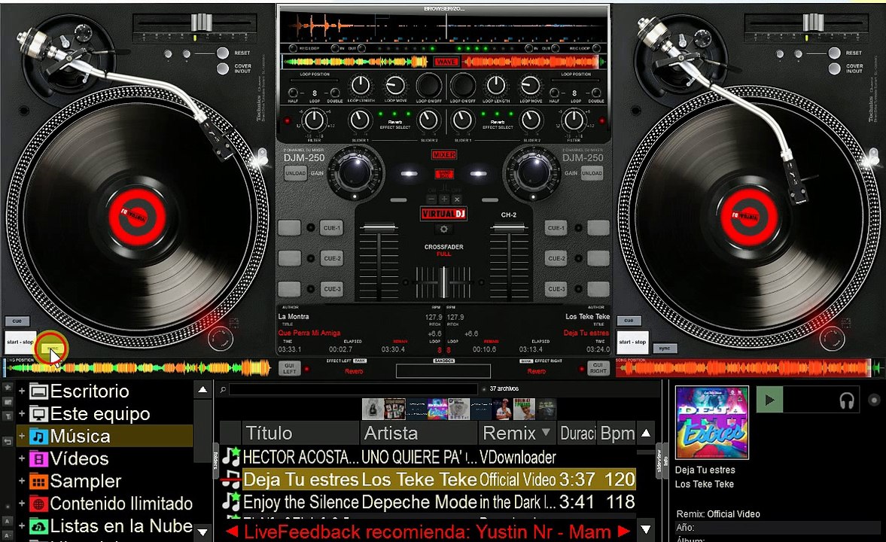Screen dimensions: 886x542
Task: Click the left deck CUE-1 button
Action: (x=332, y=228)
